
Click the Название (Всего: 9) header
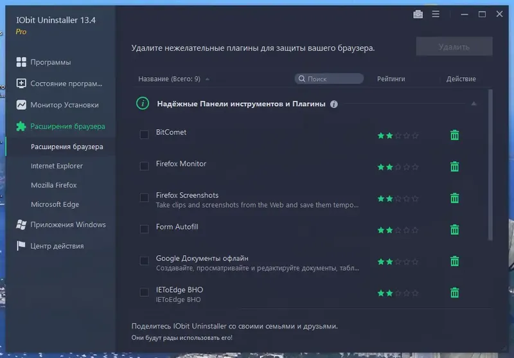(x=169, y=79)
